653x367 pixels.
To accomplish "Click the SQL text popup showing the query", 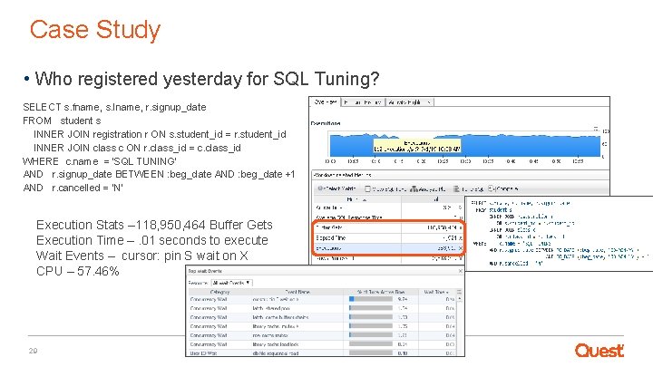I will point(559,234).
